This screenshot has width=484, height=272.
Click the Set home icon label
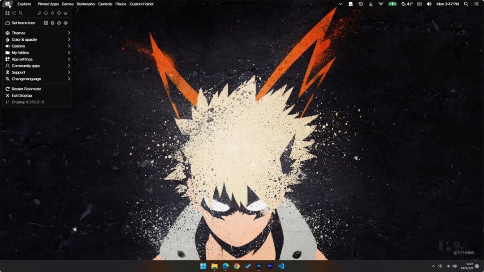23,23
